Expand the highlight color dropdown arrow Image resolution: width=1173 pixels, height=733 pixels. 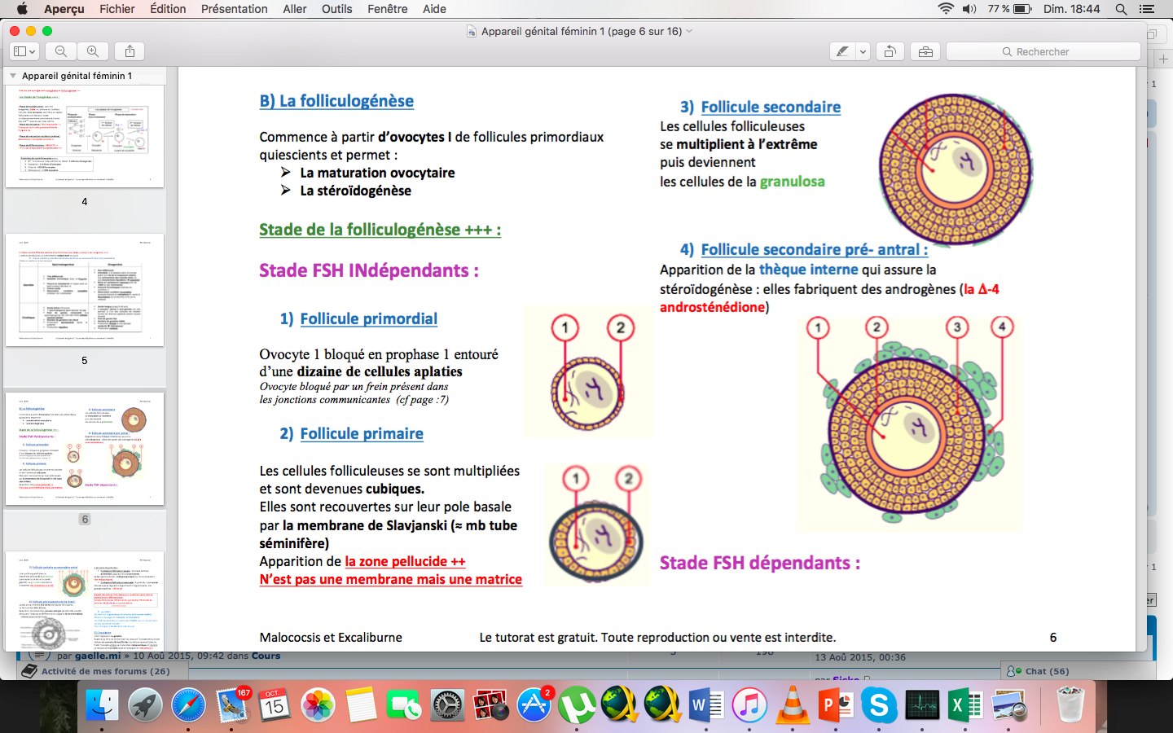click(x=863, y=51)
